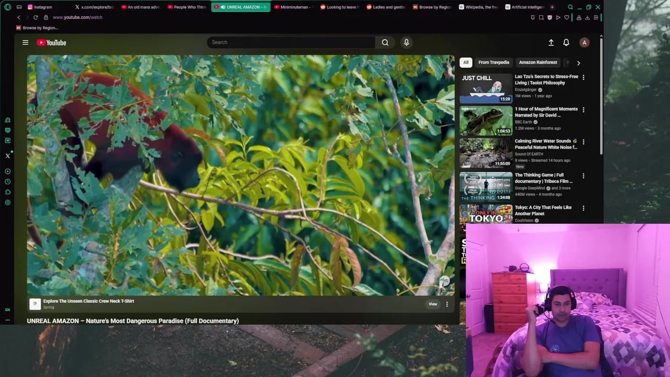The height and width of the screenshot is (377, 670).
Task: Click the Opera GX logo menu icon
Action: [x=7, y=7]
